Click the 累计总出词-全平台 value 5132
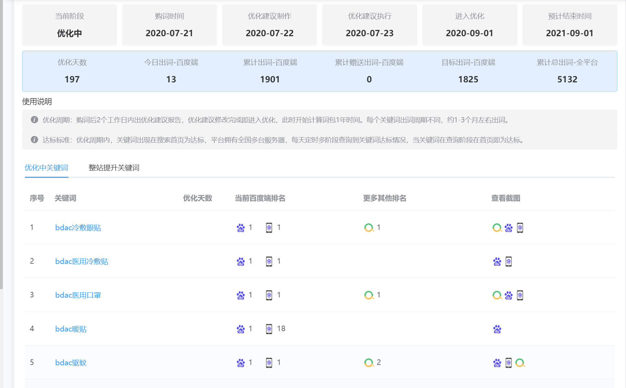Viewport: 626px width, 388px height. (567, 79)
